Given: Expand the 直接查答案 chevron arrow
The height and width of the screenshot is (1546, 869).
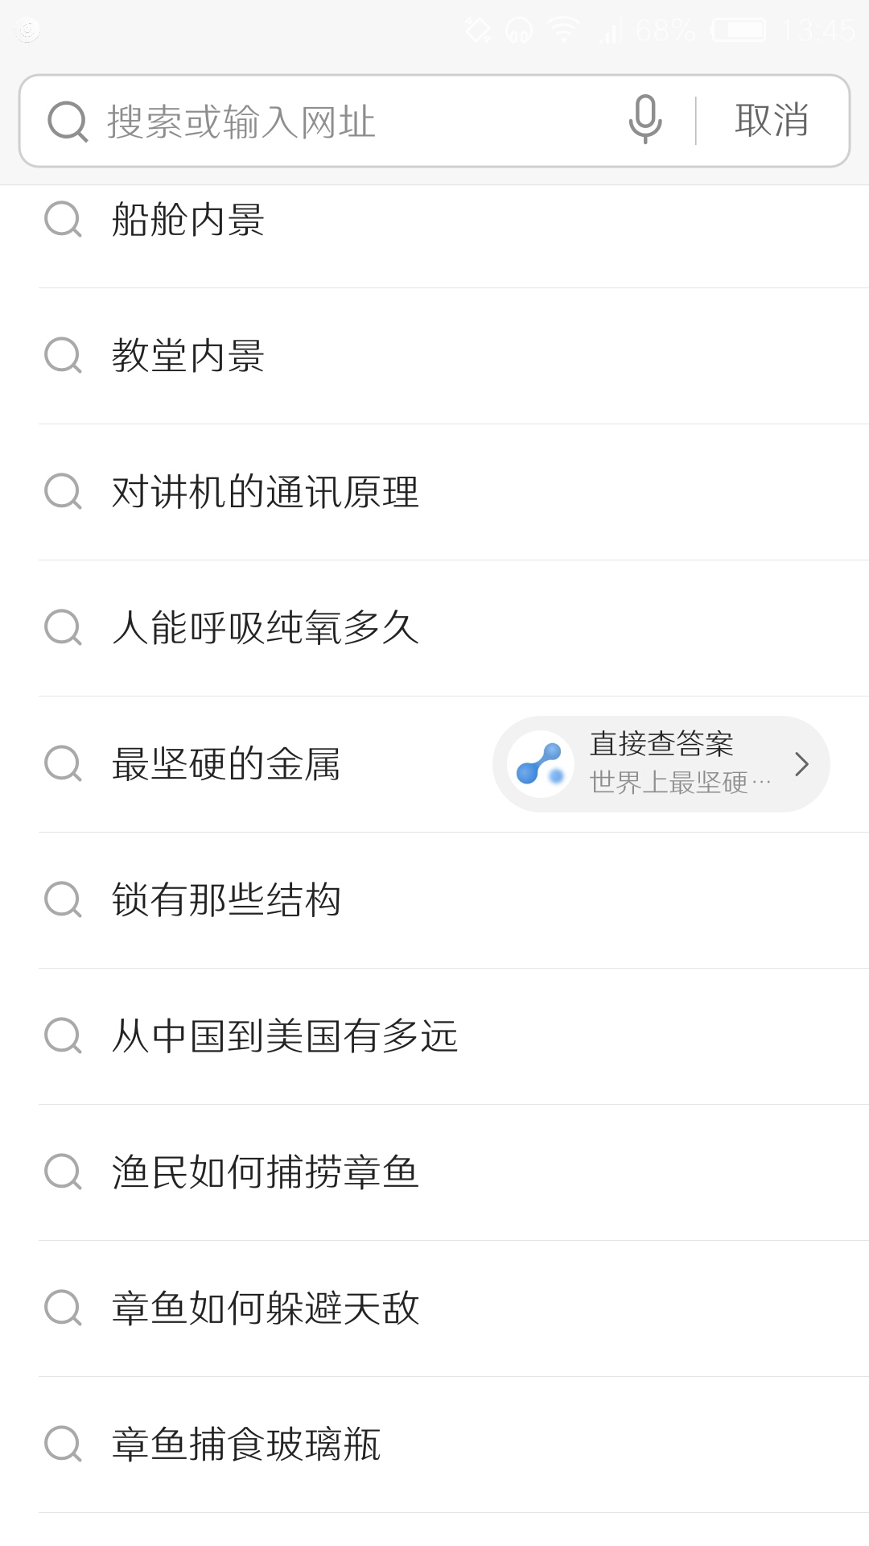Looking at the screenshot, I should [x=801, y=764].
